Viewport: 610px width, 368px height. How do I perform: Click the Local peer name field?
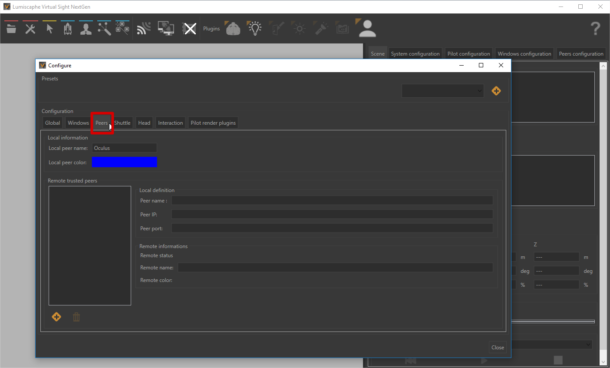point(124,148)
